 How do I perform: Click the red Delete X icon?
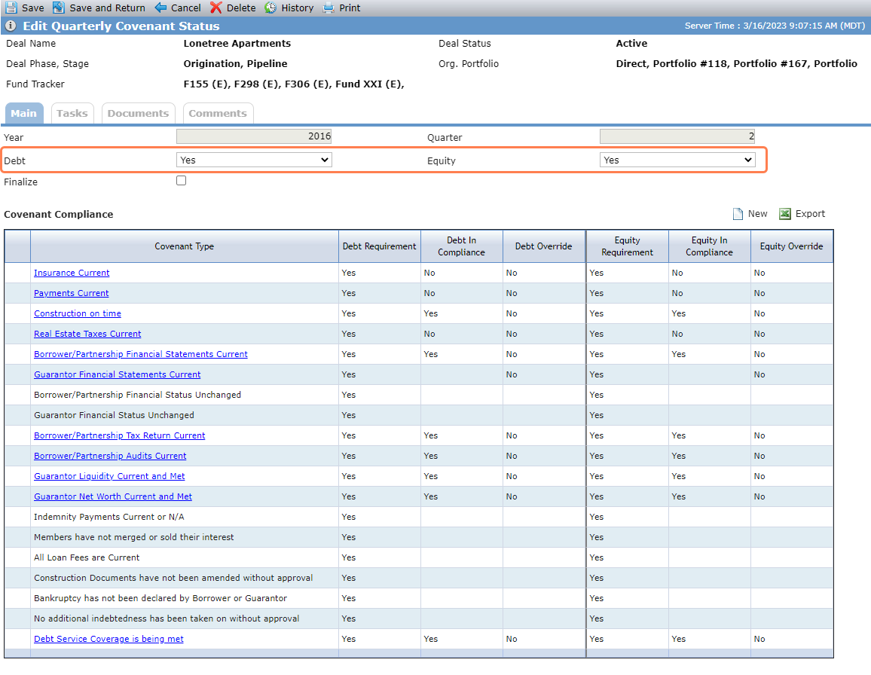[216, 8]
